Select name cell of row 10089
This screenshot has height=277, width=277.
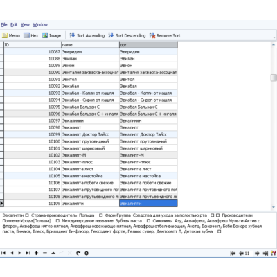point(91,66)
